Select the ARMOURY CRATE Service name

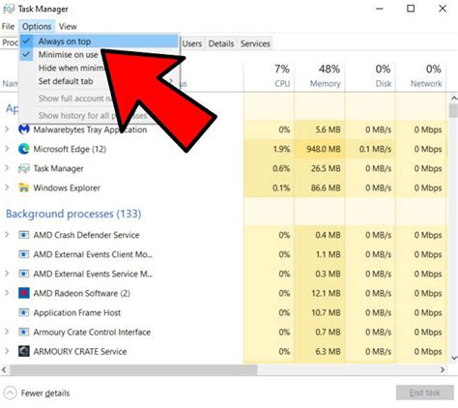click(x=80, y=351)
